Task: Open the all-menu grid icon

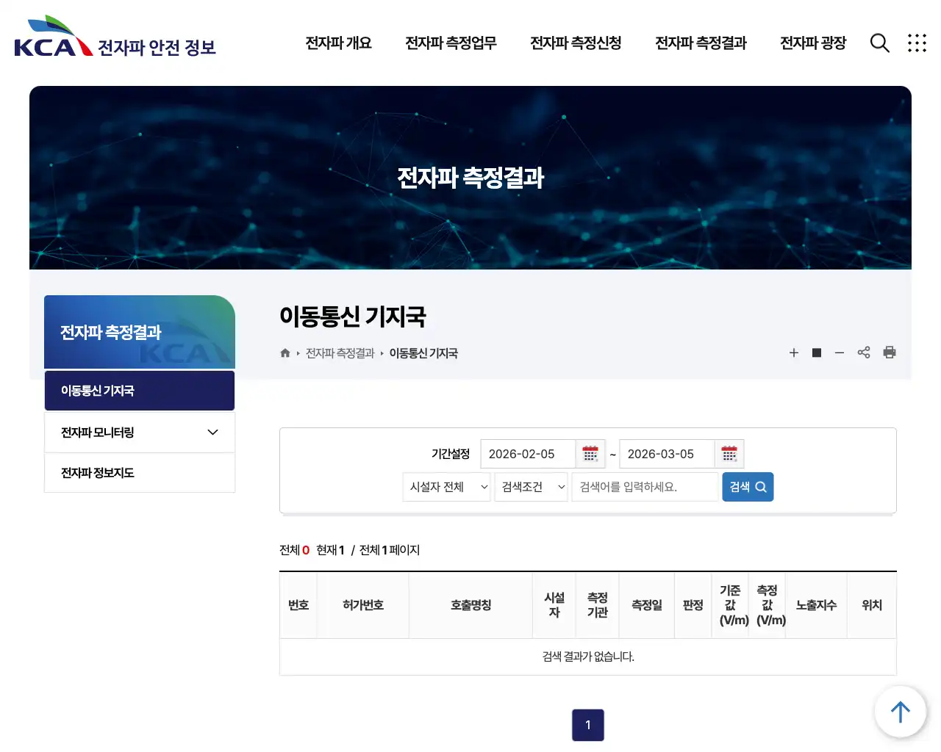Action: click(917, 43)
